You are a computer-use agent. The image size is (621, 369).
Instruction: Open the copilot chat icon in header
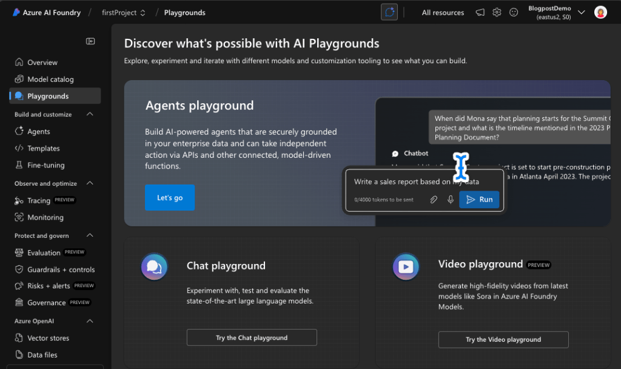pos(389,12)
